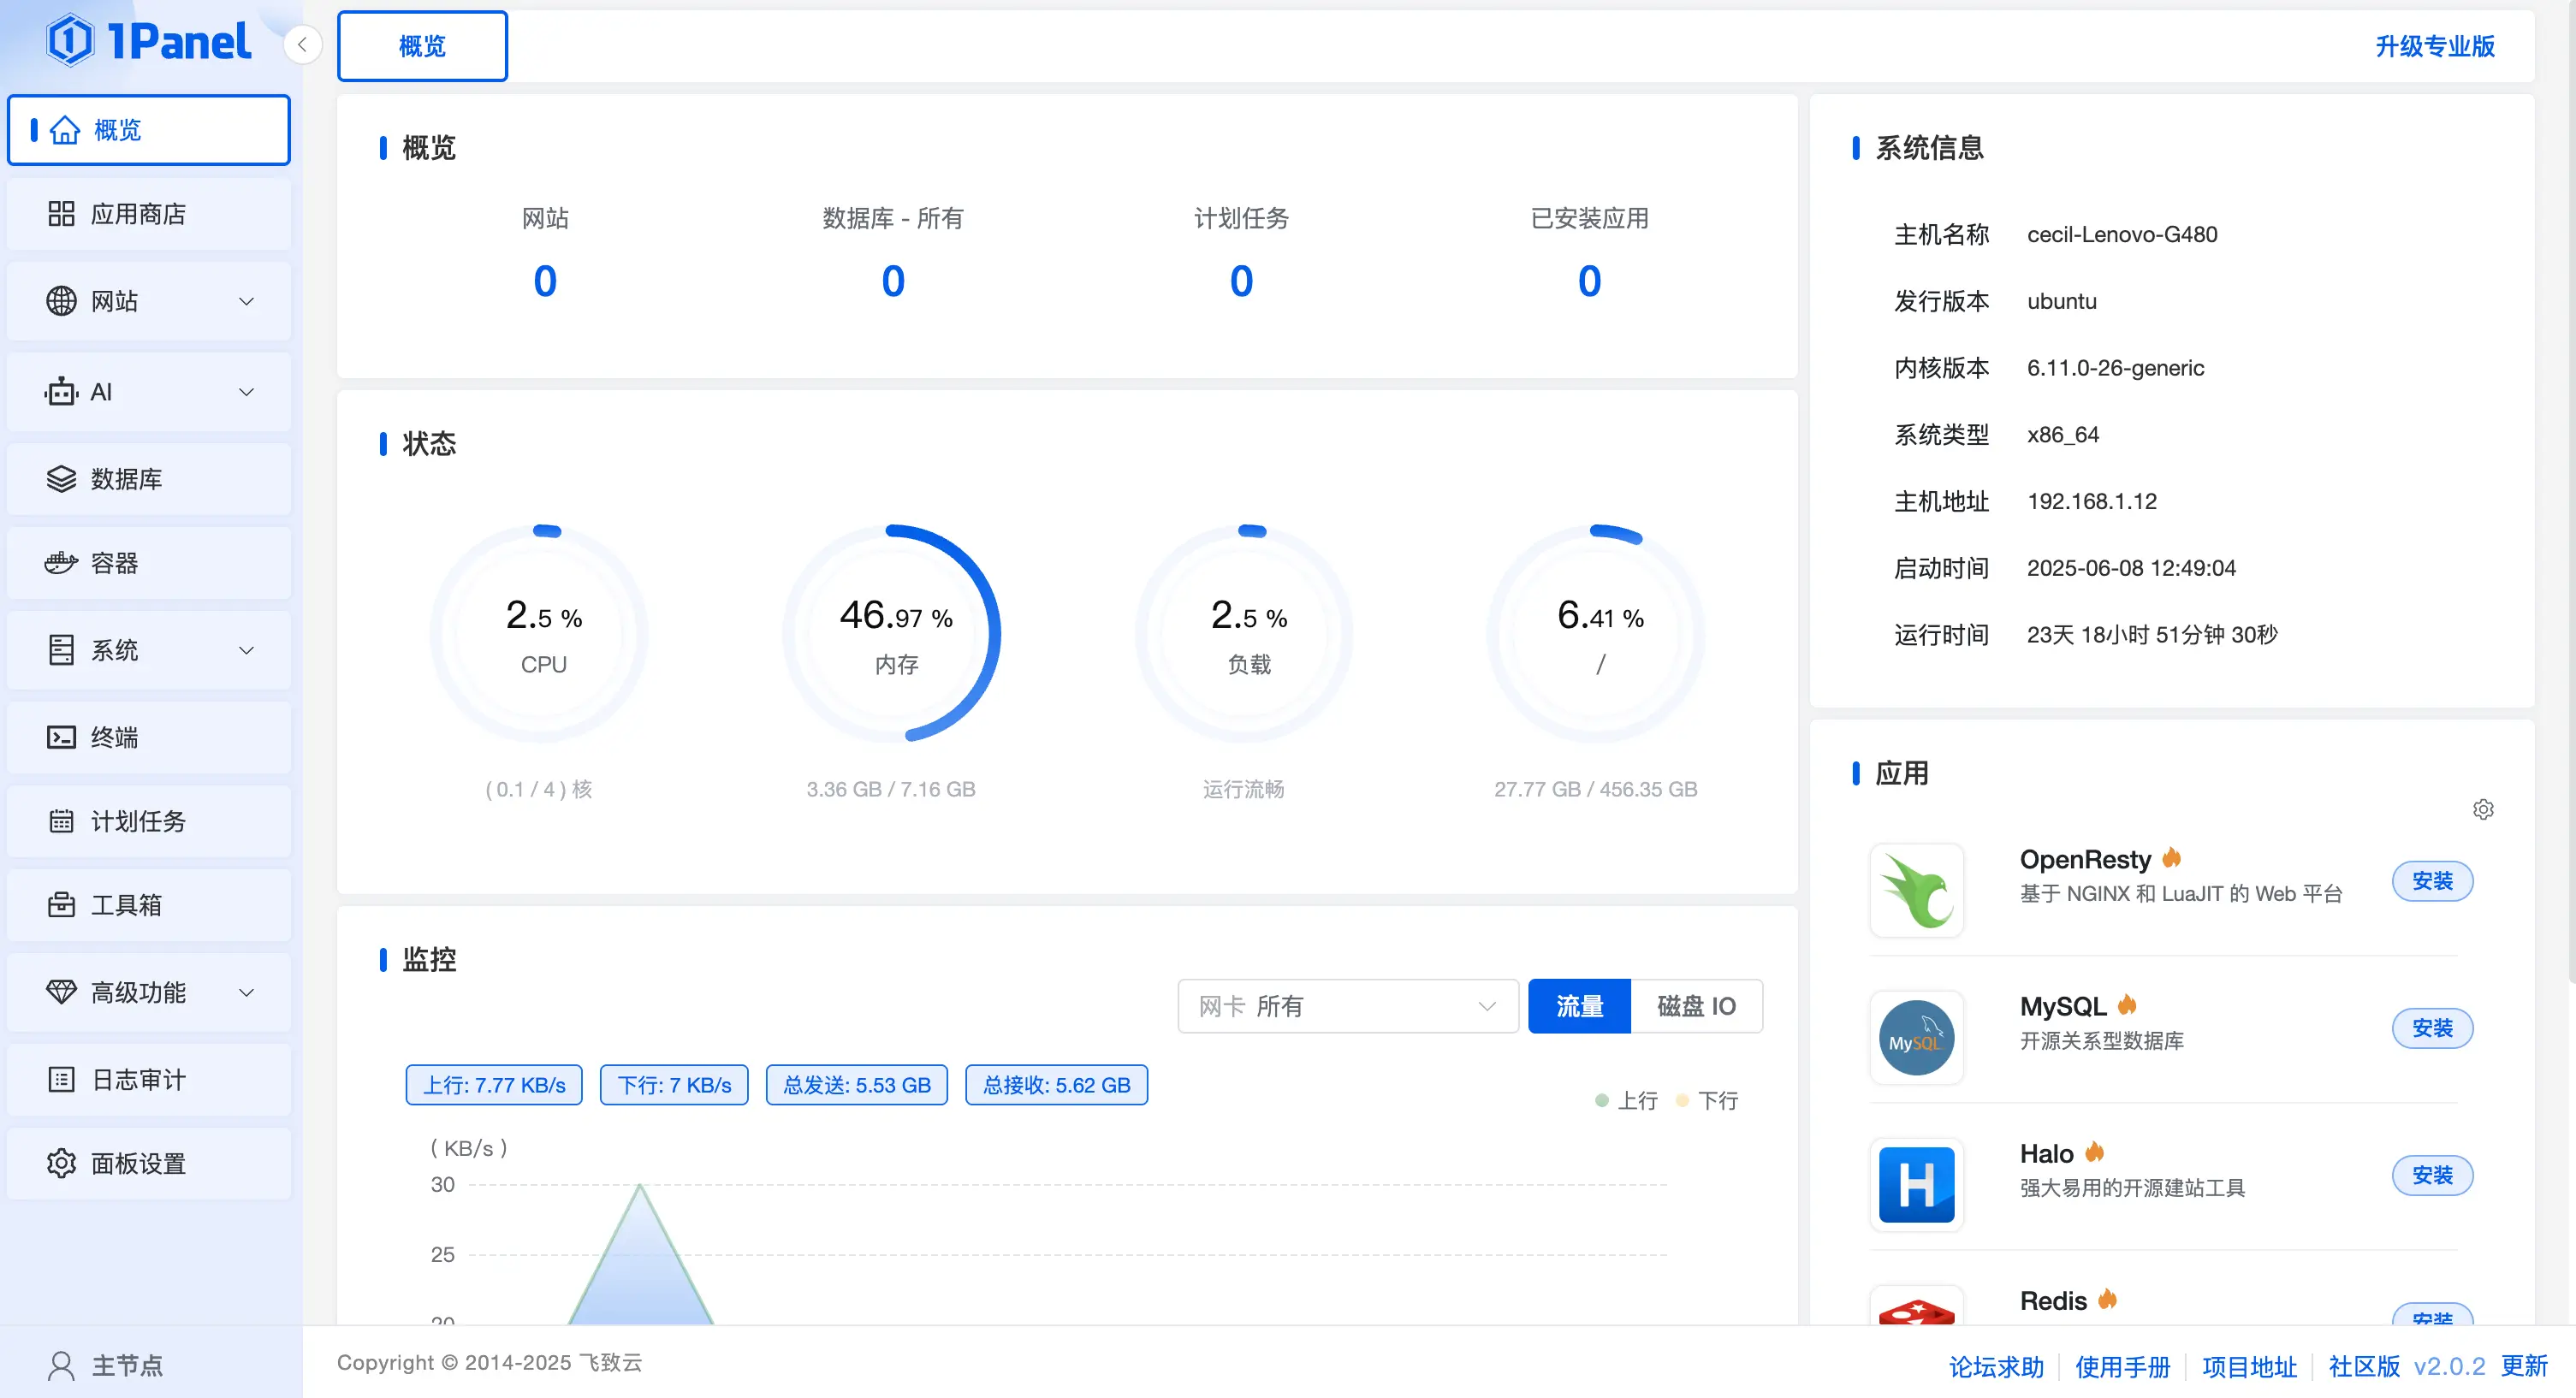This screenshot has height=1398, width=2576.
Task: Open 终端 in the sidebar
Action: click(149, 737)
